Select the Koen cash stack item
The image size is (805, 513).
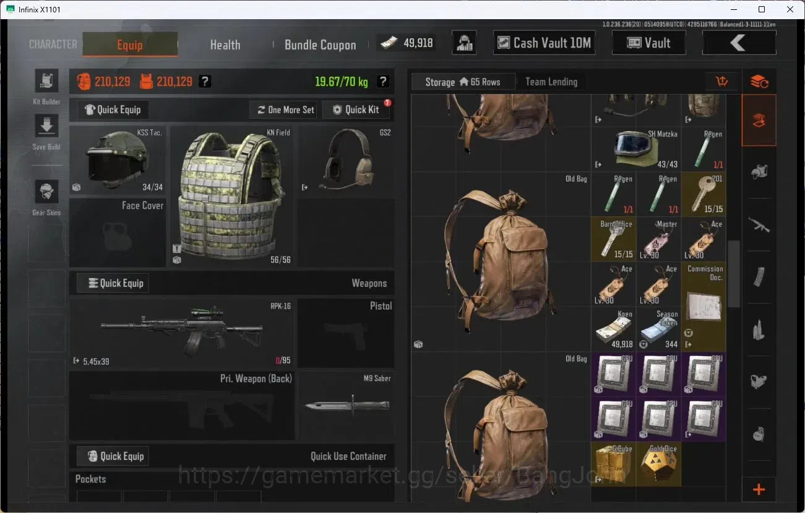click(x=614, y=329)
